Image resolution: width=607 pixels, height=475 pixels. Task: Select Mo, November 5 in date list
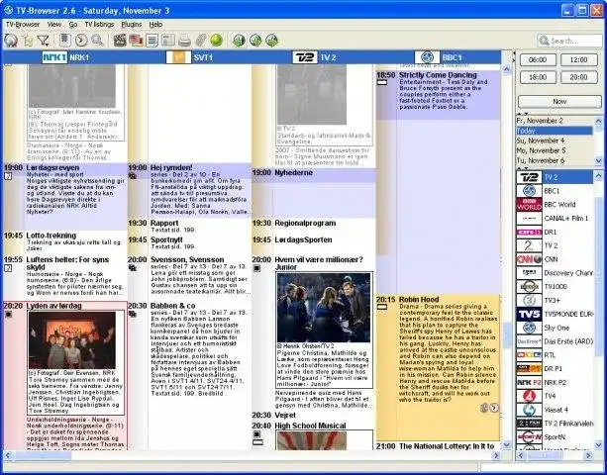tap(554, 150)
